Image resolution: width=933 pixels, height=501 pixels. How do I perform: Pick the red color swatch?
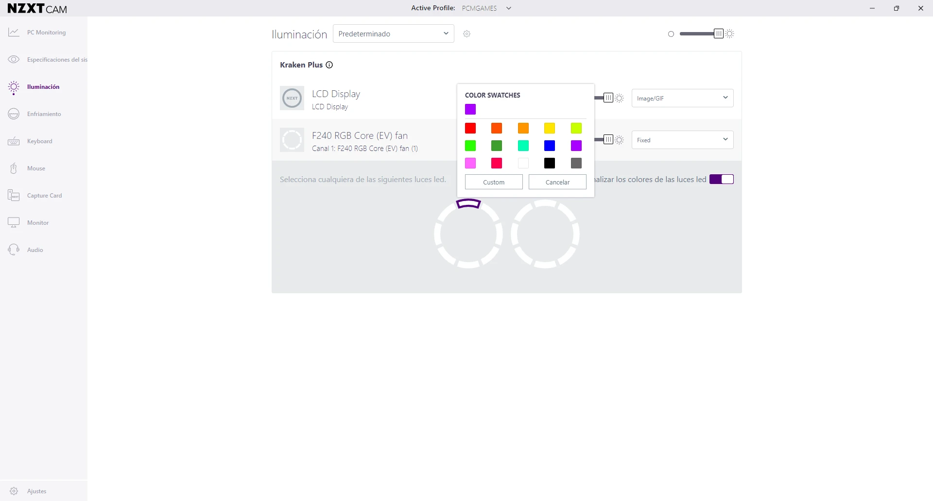(470, 128)
